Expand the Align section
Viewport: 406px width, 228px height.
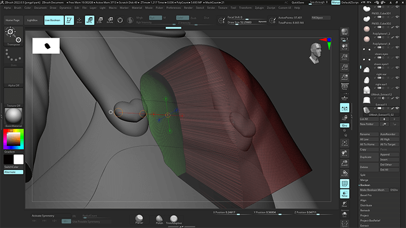[363, 200]
